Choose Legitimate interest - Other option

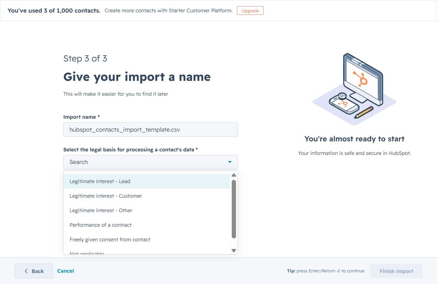[147, 211]
